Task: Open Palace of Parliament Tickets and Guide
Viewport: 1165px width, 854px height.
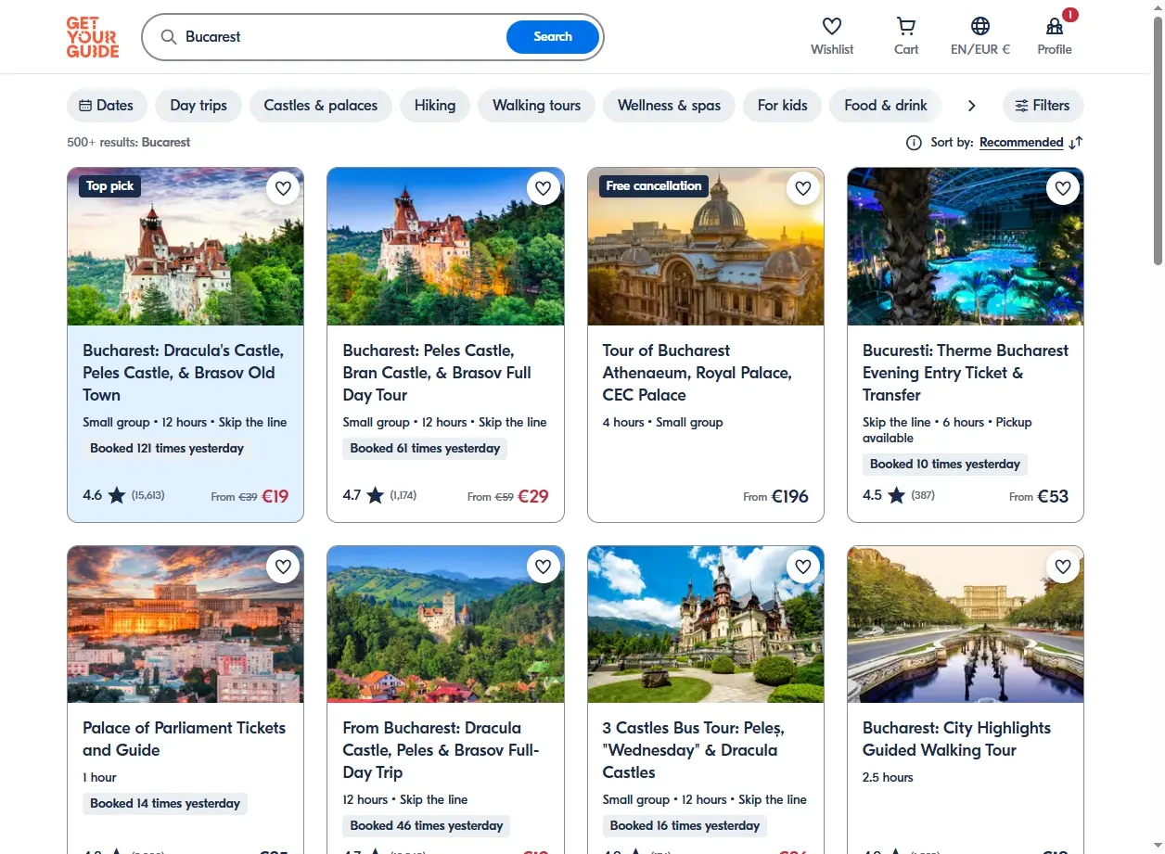Action: click(x=185, y=739)
